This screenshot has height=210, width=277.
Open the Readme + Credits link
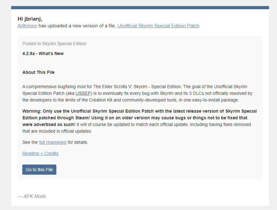click(40, 153)
